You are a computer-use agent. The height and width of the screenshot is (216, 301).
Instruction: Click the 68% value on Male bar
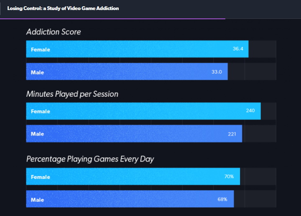click(222, 199)
